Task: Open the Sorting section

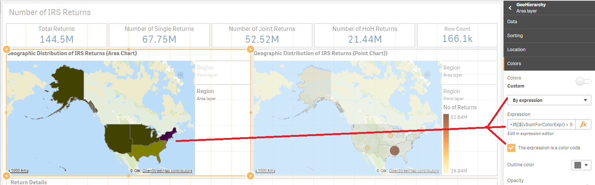Action: (549, 36)
